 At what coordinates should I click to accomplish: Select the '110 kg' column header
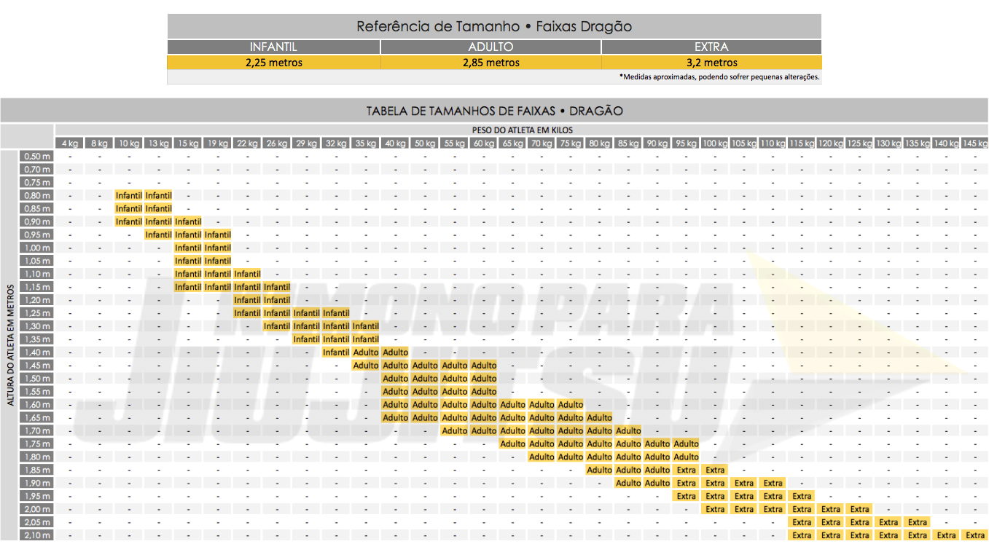(773, 143)
